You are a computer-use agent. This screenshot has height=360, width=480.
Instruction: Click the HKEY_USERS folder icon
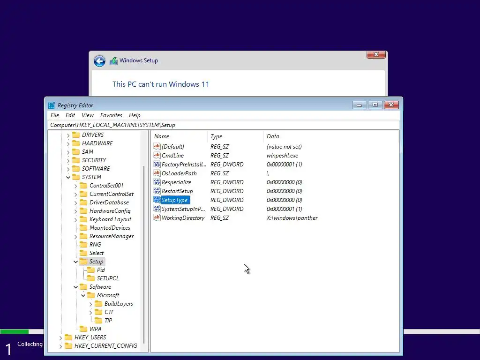point(68,337)
